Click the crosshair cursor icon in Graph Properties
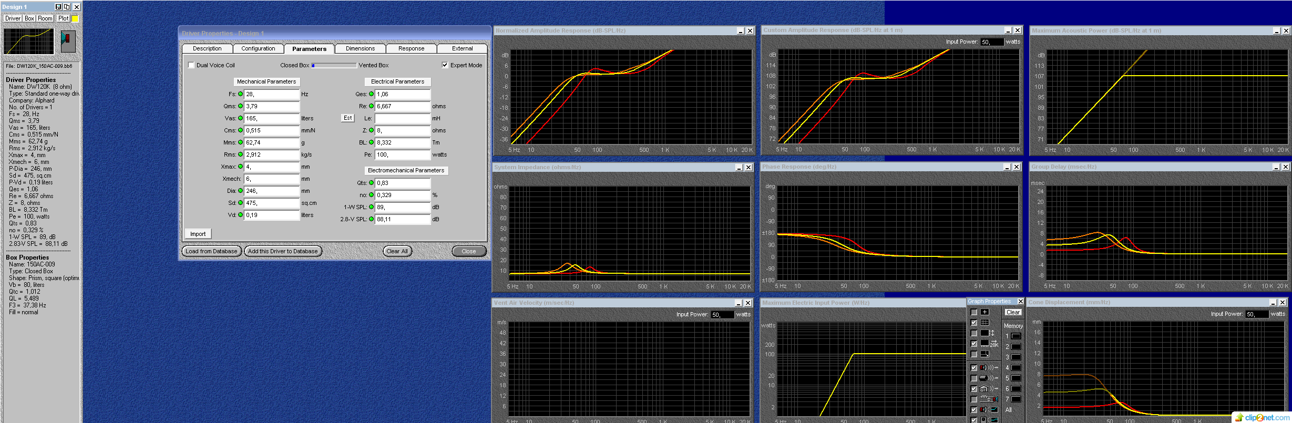The width and height of the screenshot is (1292, 423). tap(985, 312)
